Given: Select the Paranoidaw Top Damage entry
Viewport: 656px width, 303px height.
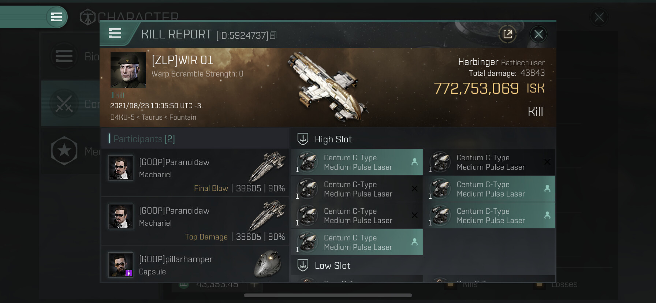Looking at the screenshot, I should pos(195,221).
